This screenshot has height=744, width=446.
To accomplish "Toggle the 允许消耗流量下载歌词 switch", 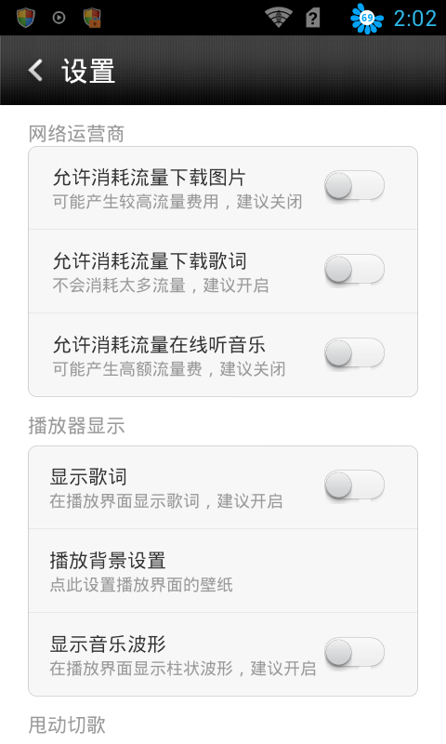I will (354, 269).
